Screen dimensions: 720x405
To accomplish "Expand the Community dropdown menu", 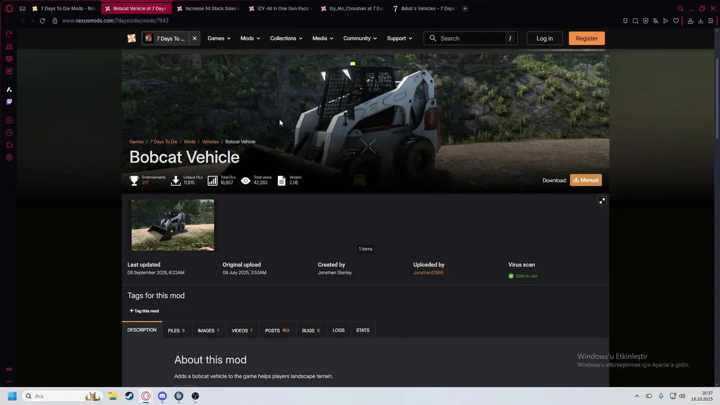I will click(361, 38).
